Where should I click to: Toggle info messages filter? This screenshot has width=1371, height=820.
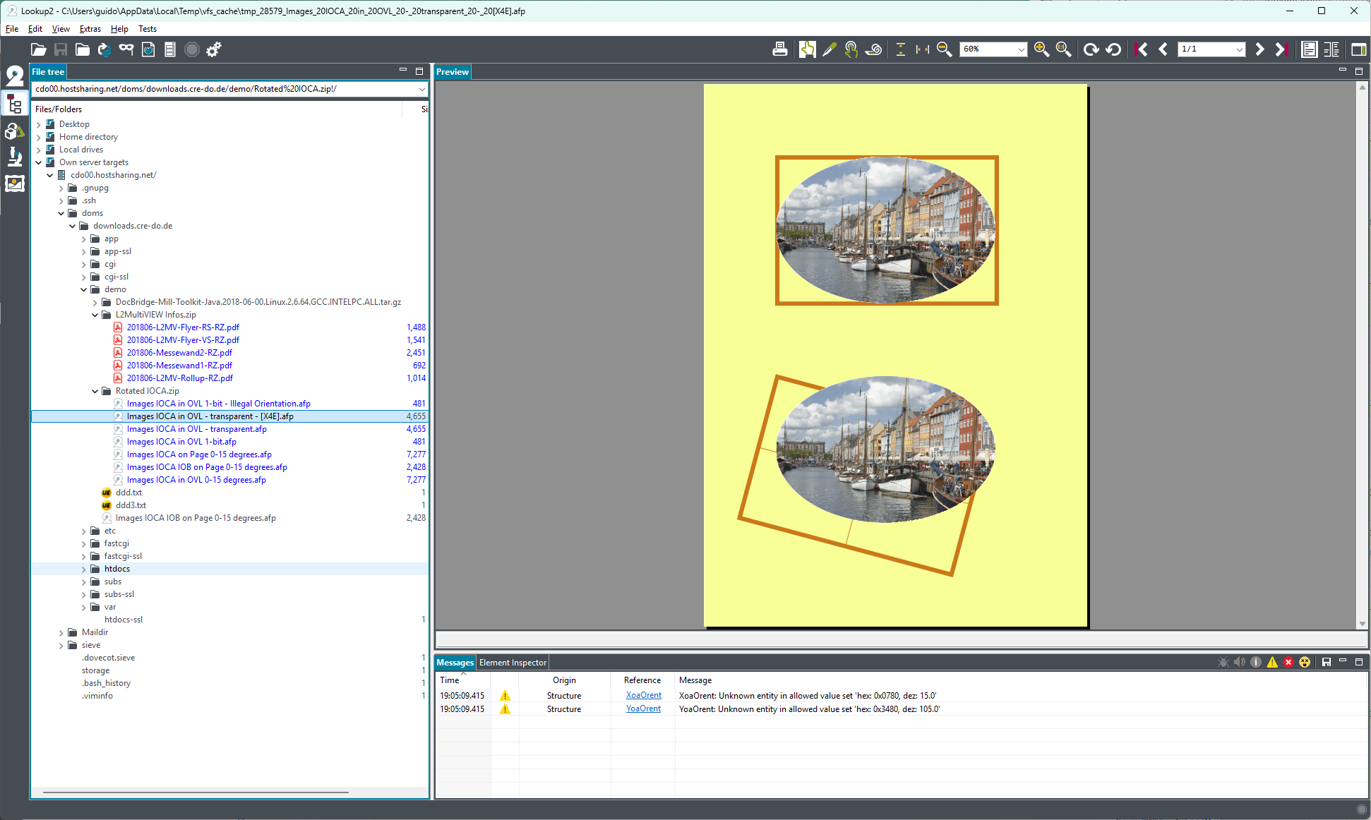pyautogui.click(x=1256, y=662)
